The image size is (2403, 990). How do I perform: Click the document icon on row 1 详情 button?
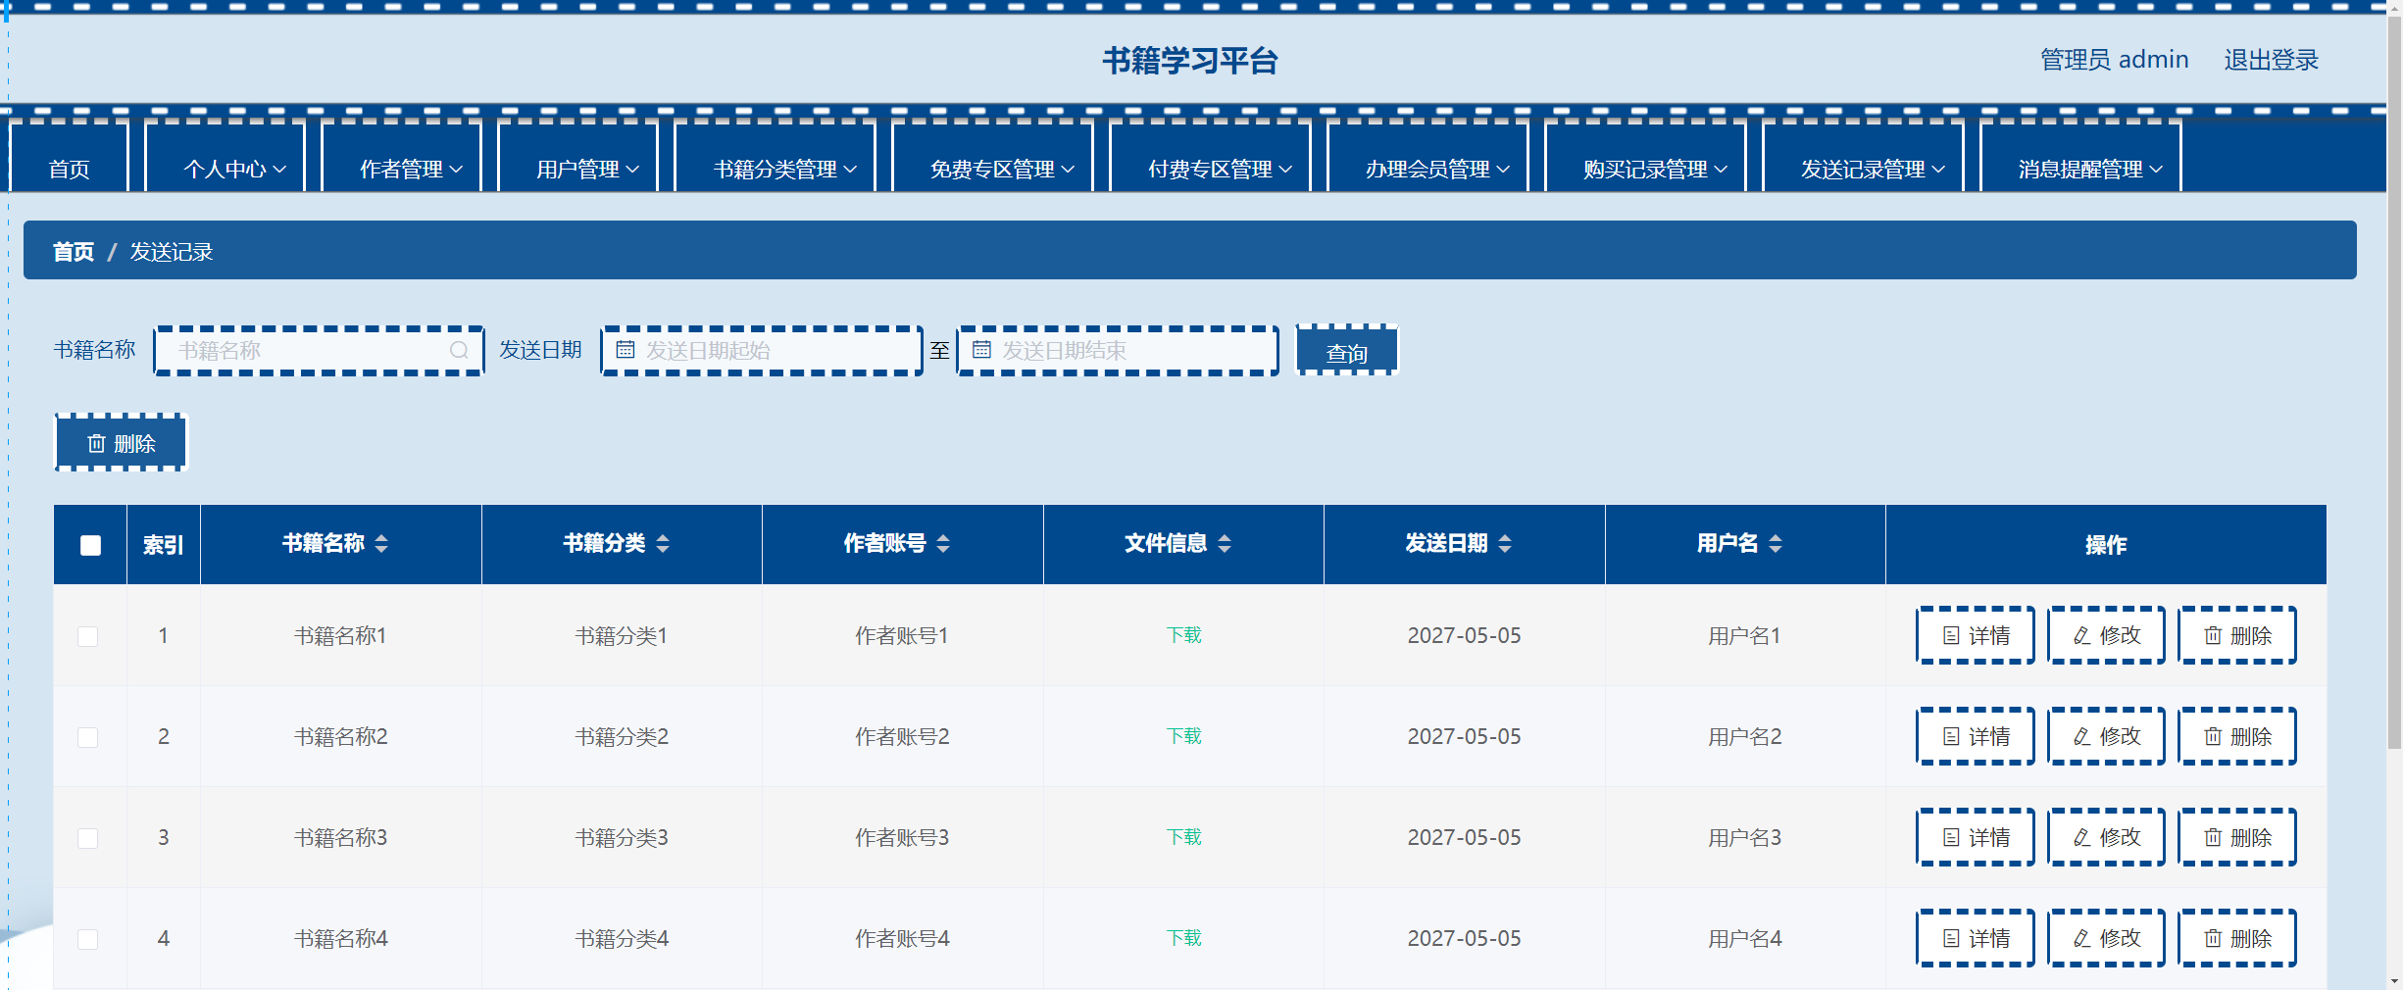[x=1951, y=635]
